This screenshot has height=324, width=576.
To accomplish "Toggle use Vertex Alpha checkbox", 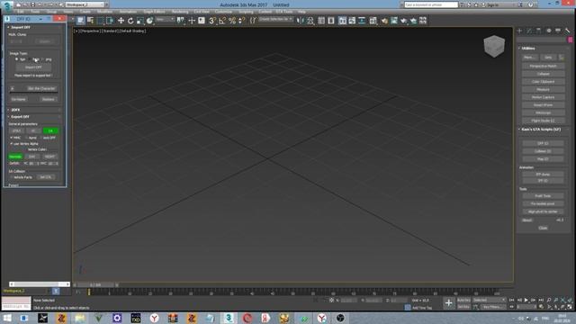I will [x=12, y=144].
